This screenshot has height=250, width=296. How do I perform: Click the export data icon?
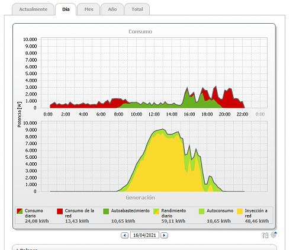[x=265, y=235]
